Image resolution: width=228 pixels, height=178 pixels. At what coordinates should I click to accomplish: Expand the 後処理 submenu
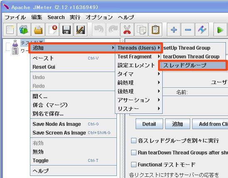139,91
